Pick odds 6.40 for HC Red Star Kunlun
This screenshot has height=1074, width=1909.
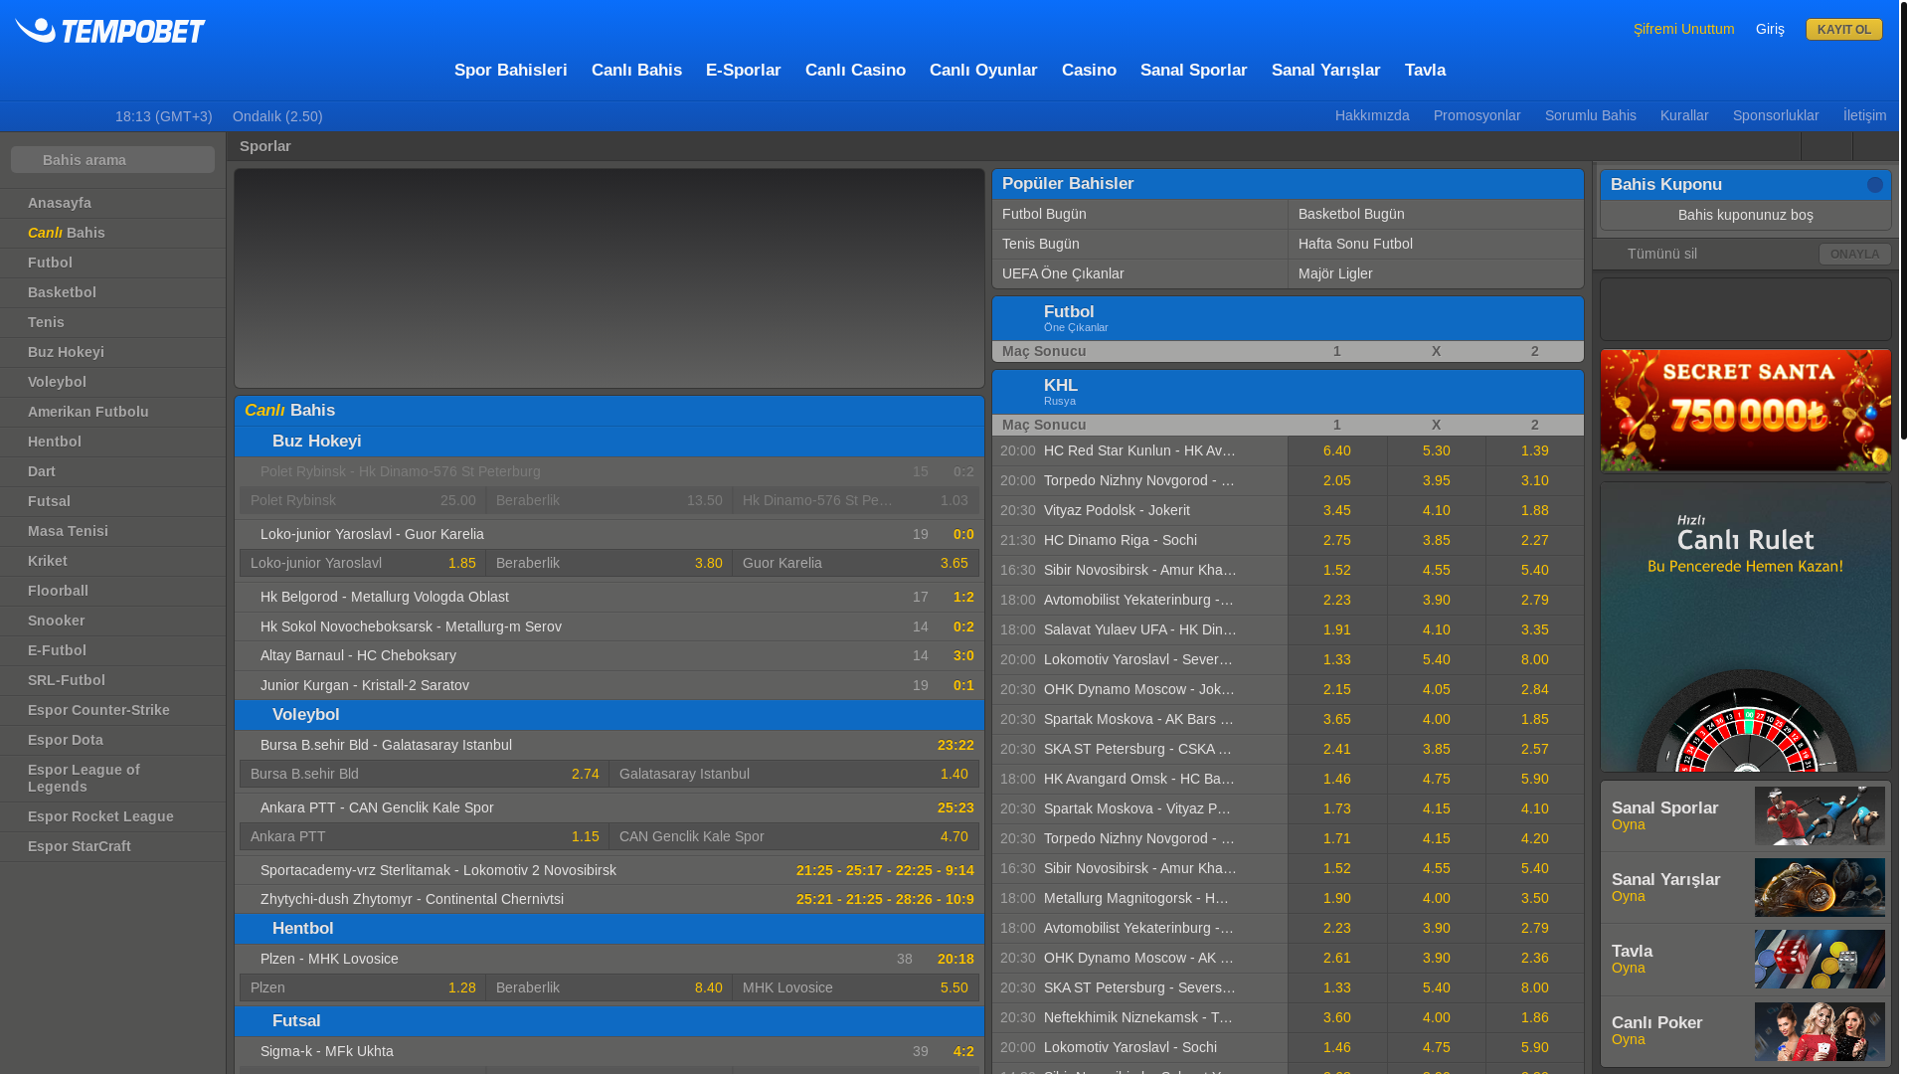tap(1337, 450)
